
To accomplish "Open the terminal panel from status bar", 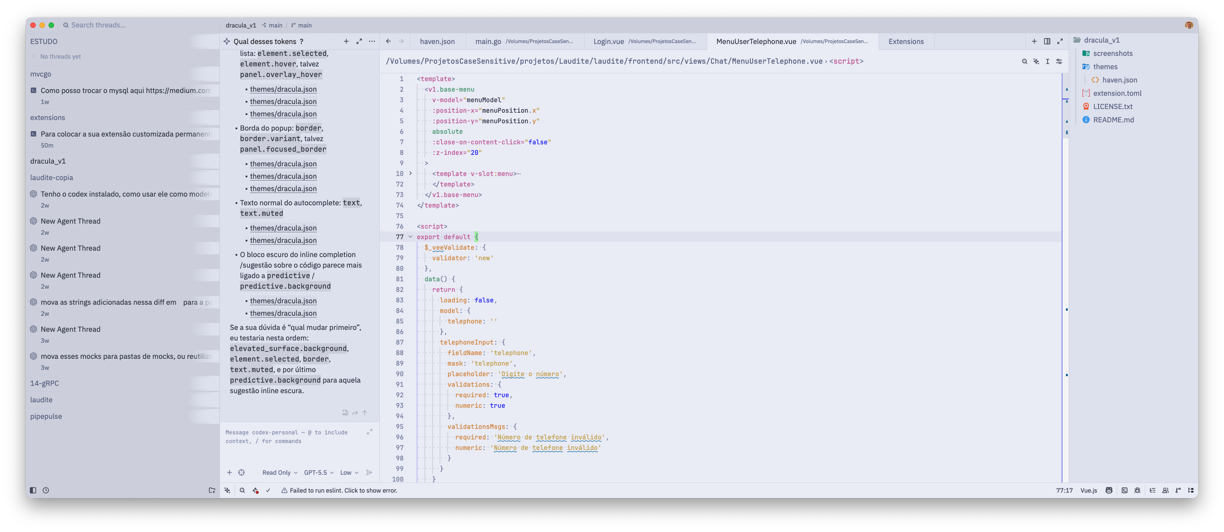I will 1124,490.
